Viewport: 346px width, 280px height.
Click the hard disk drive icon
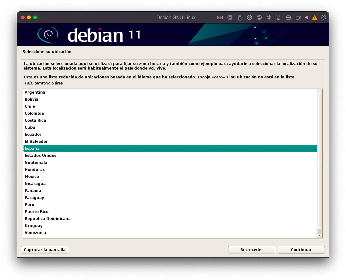click(288, 18)
